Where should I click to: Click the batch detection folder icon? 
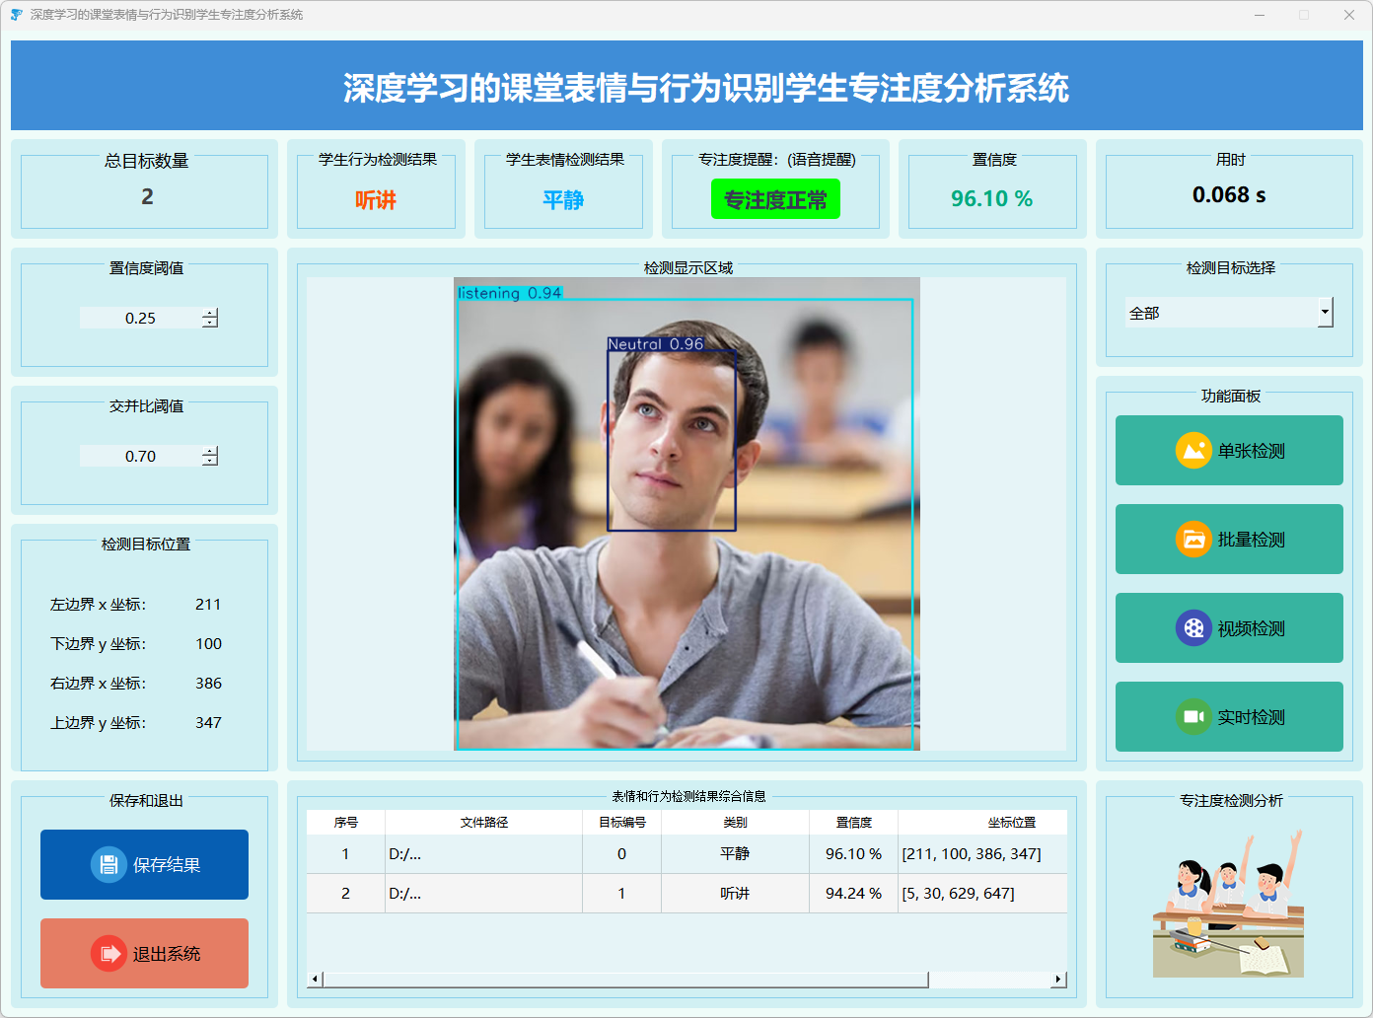tap(1193, 540)
